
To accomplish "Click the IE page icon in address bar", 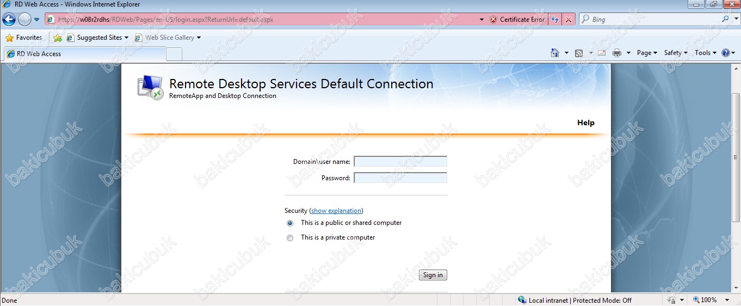I will tap(51, 20).
